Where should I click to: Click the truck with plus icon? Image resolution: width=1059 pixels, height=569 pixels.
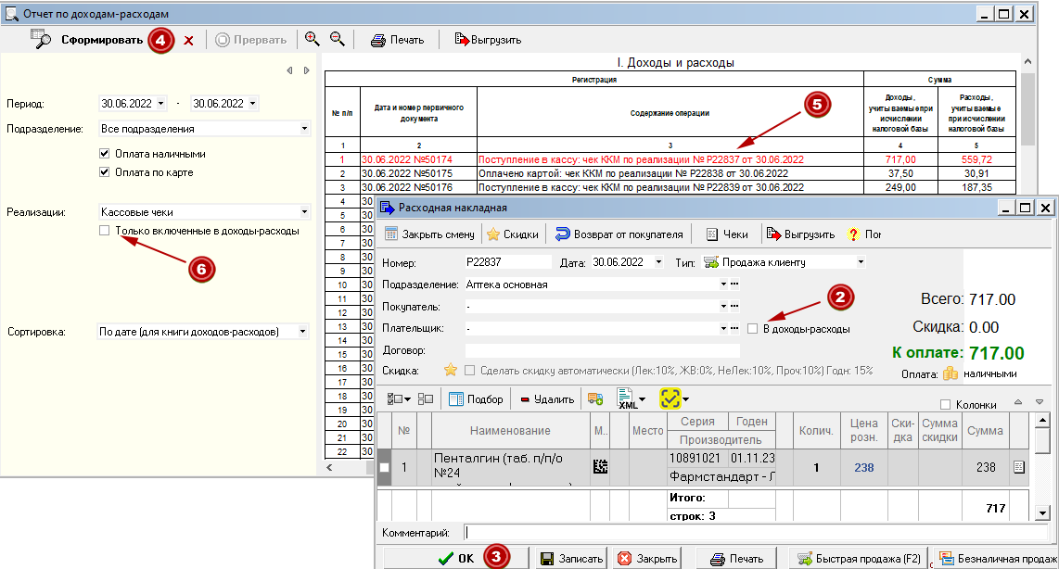pos(595,398)
